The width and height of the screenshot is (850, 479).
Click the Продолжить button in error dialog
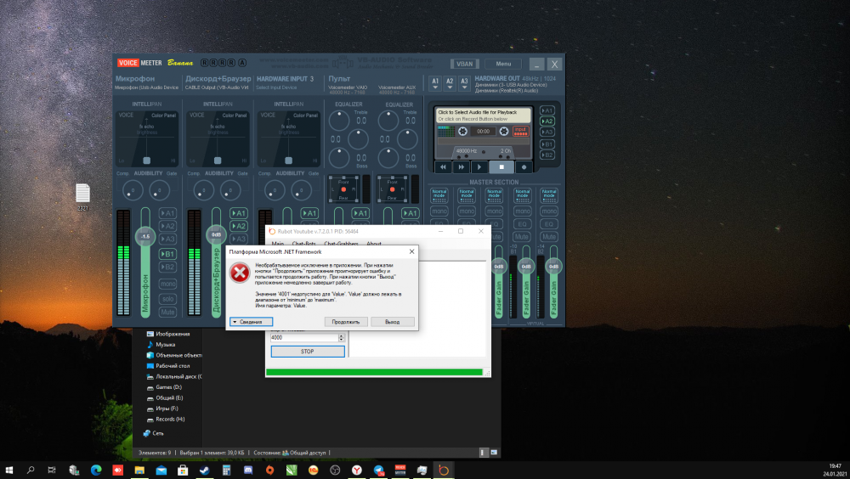[x=345, y=322]
